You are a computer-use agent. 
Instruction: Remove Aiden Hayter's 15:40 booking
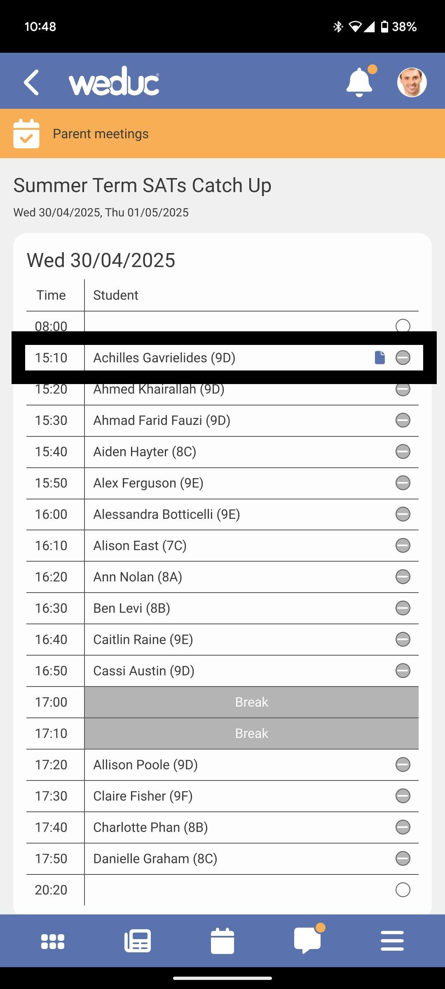coord(403,452)
